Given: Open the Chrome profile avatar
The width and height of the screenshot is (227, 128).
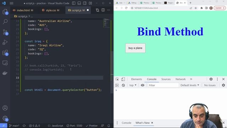Looking at the screenshot, I should [211, 8].
